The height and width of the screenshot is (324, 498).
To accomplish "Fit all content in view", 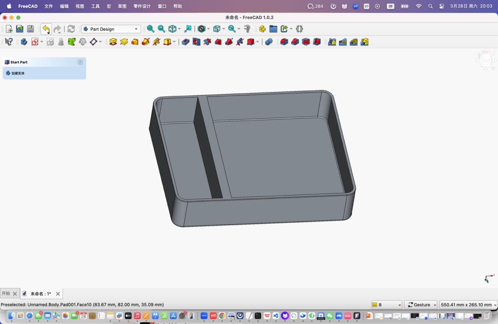I will pos(151,29).
